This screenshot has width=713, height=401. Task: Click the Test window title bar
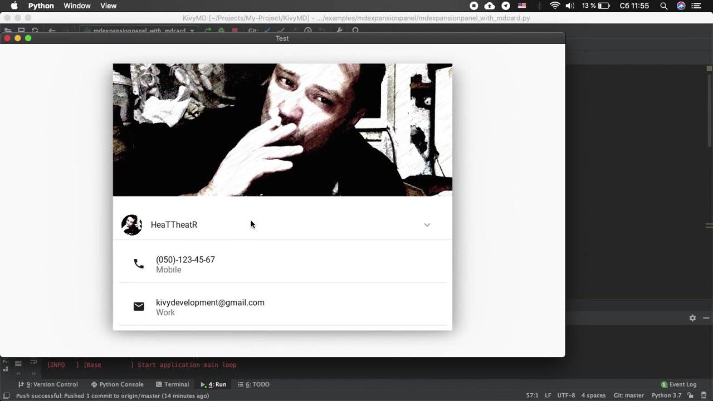(x=282, y=38)
